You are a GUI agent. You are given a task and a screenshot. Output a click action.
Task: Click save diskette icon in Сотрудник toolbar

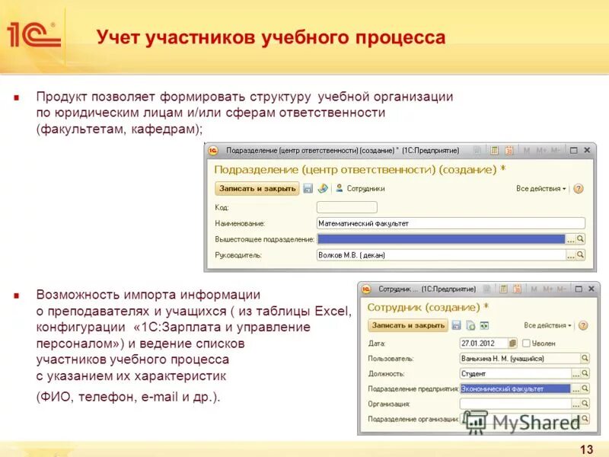coord(455,324)
